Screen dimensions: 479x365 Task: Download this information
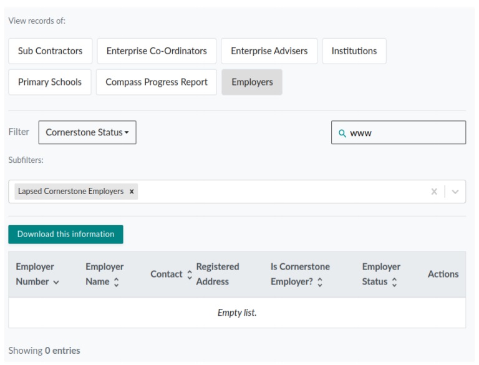[x=65, y=235]
